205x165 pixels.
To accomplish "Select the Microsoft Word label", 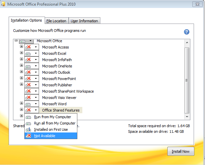I will click(x=54, y=104).
